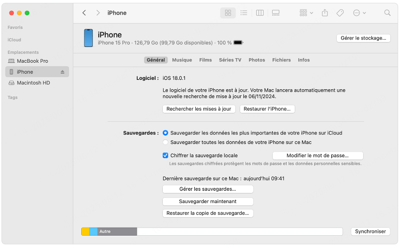401x247 pixels.
Task: Click the iCloud sidebar heading
Action: coord(14,40)
